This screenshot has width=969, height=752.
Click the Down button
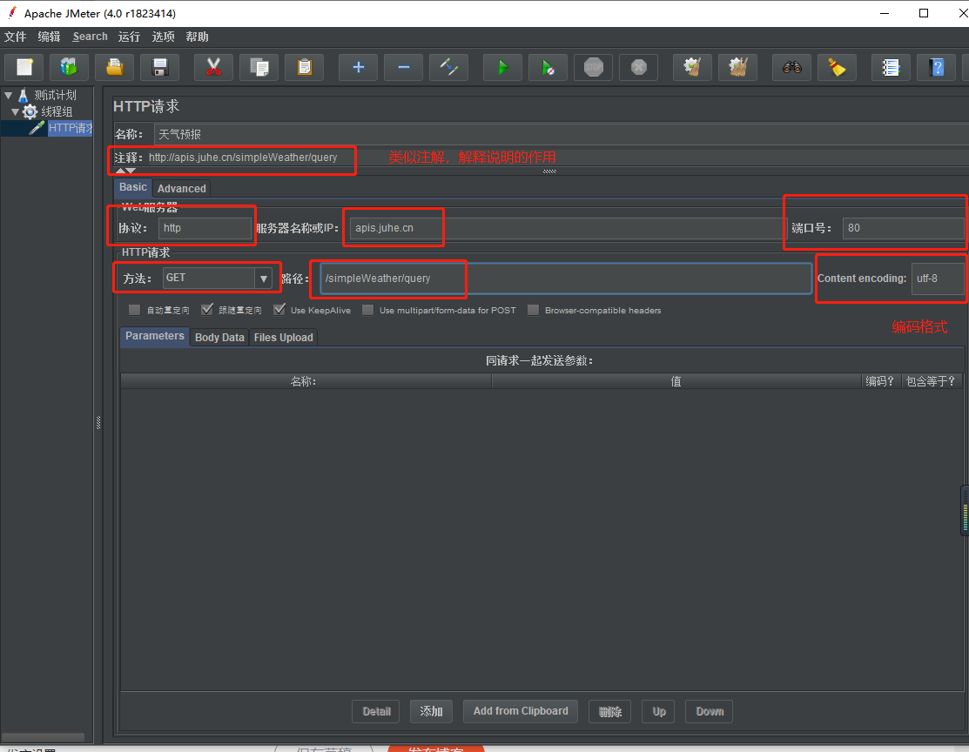click(710, 711)
